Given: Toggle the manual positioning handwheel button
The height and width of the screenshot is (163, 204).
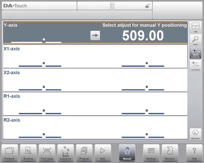Looking at the screenshot, I should click(x=195, y=53).
